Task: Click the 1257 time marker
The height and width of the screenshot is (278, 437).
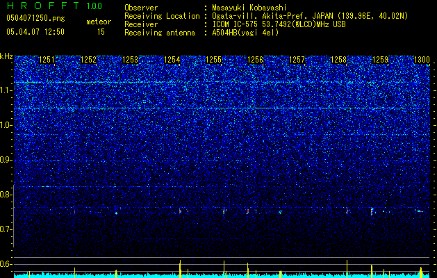Action: coord(297,59)
